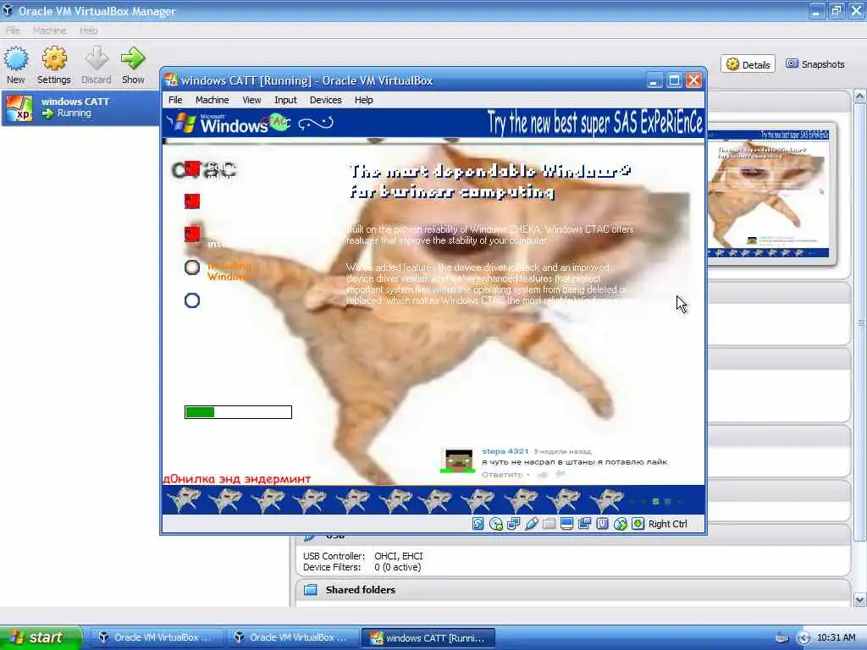Click the Discard arrow icon
Image resolution: width=867 pixels, height=650 pixels.
97,58
